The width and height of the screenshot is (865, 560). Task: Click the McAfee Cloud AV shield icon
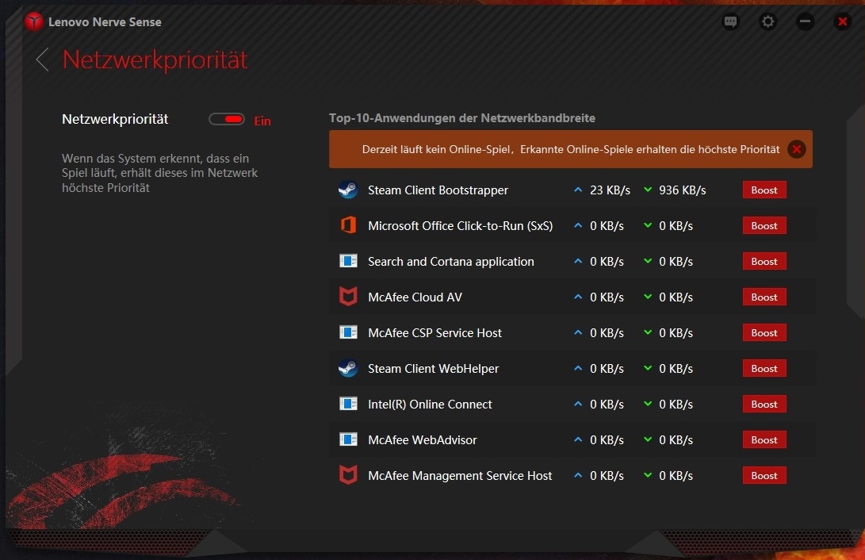tap(348, 297)
